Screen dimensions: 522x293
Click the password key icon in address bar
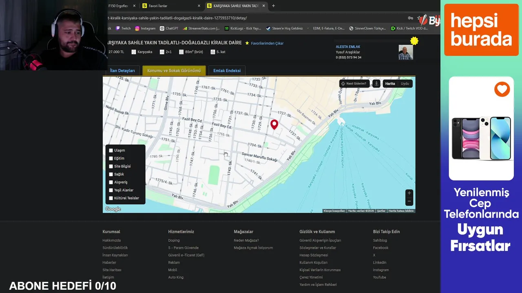pyautogui.click(x=410, y=18)
